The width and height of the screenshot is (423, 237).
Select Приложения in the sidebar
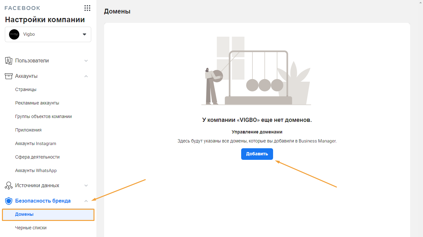tap(28, 130)
